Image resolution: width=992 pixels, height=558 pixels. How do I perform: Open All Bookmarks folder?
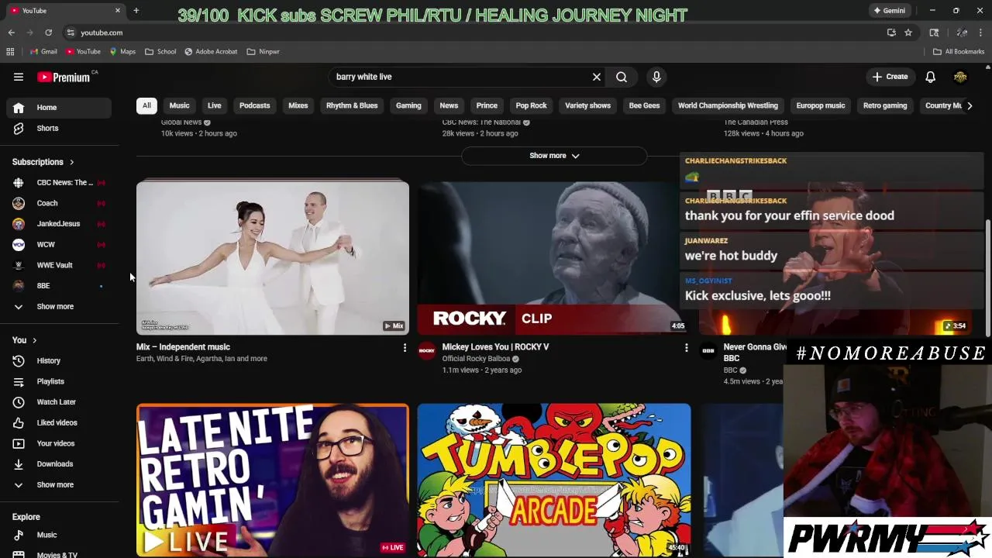[959, 52]
